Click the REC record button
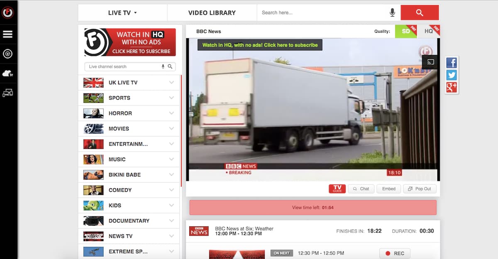Viewport: 498px width, 259px height. 395,253
